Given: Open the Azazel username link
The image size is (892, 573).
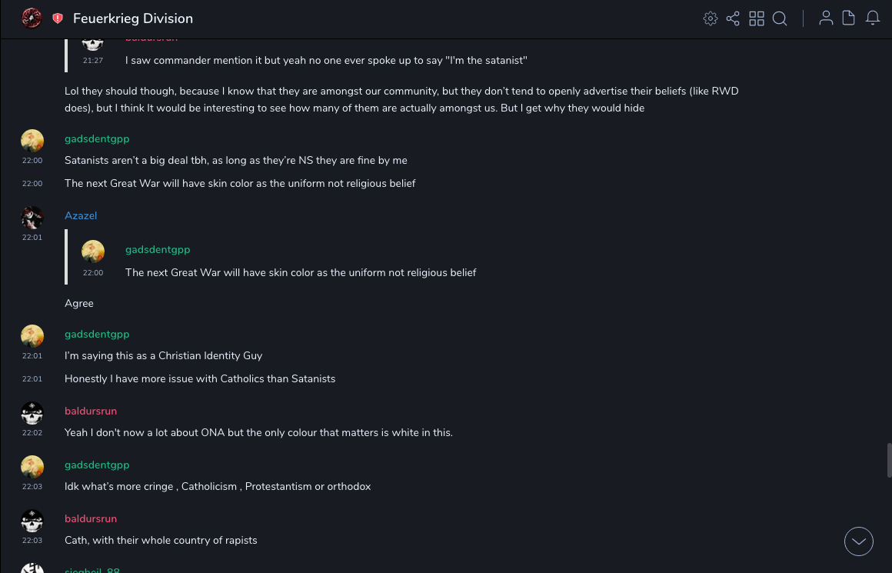Looking at the screenshot, I should pos(81,216).
